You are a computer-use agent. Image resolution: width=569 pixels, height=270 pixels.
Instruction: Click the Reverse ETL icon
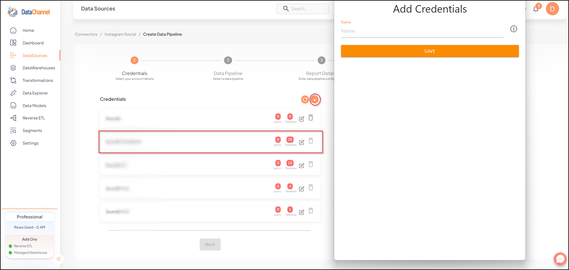coord(13,118)
